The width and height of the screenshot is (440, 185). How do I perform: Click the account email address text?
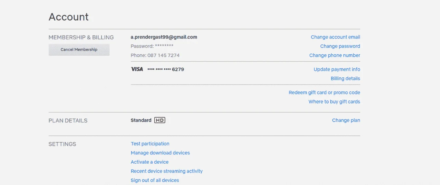(164, 37)
